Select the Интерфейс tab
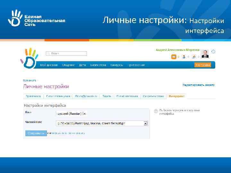This screenshot has height=173, width=231. (x=176, y=96)
